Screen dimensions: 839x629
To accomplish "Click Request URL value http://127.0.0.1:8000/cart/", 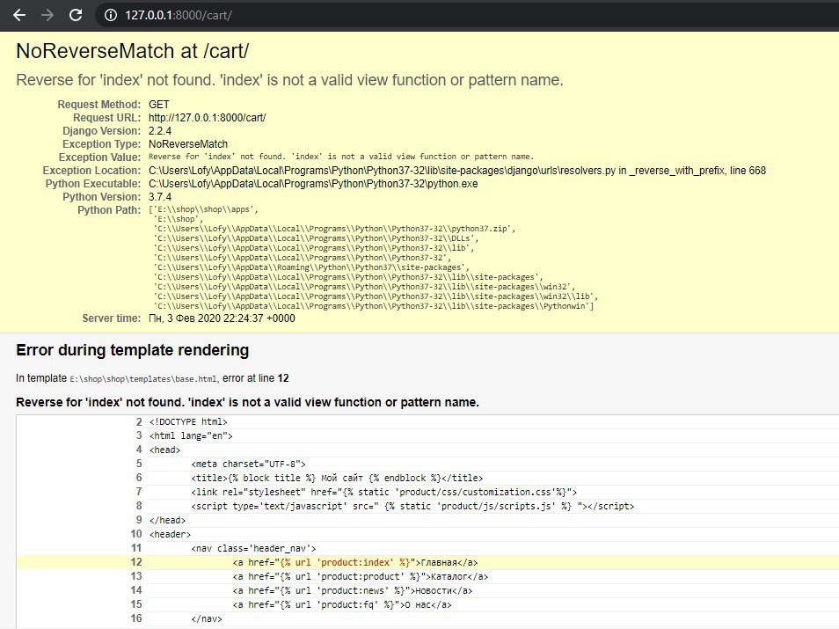I will [x=207, y=118].
